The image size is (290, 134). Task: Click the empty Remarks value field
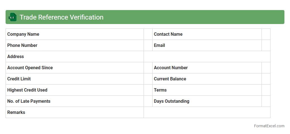pos(207,113)
